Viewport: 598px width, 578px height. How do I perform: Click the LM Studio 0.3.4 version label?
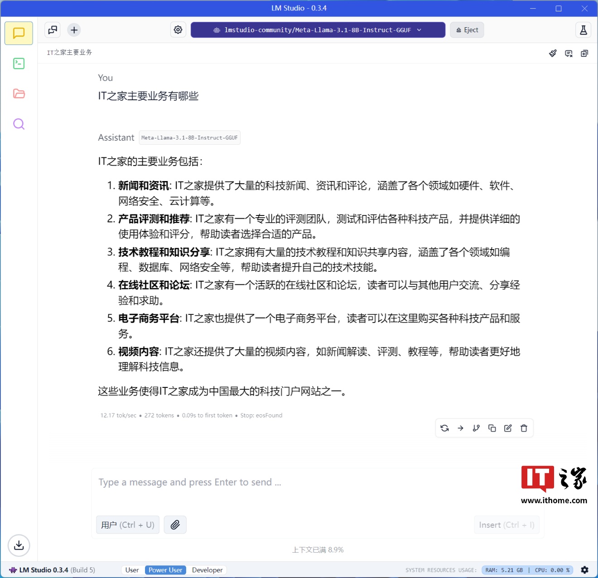43,570
